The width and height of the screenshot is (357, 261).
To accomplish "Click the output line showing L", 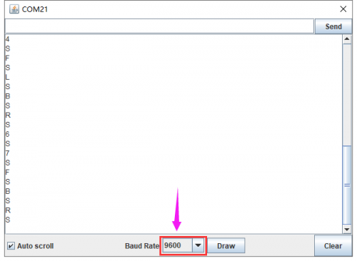I will [7, 77].
